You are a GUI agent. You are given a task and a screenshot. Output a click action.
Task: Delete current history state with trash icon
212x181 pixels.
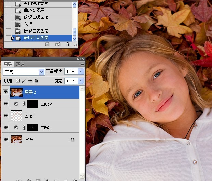tap(67, 44)
